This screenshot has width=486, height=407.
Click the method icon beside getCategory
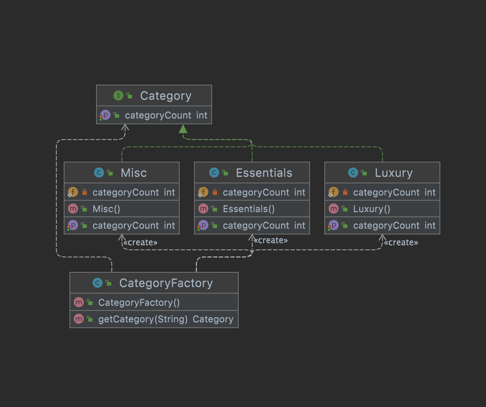tap(79, 319)
